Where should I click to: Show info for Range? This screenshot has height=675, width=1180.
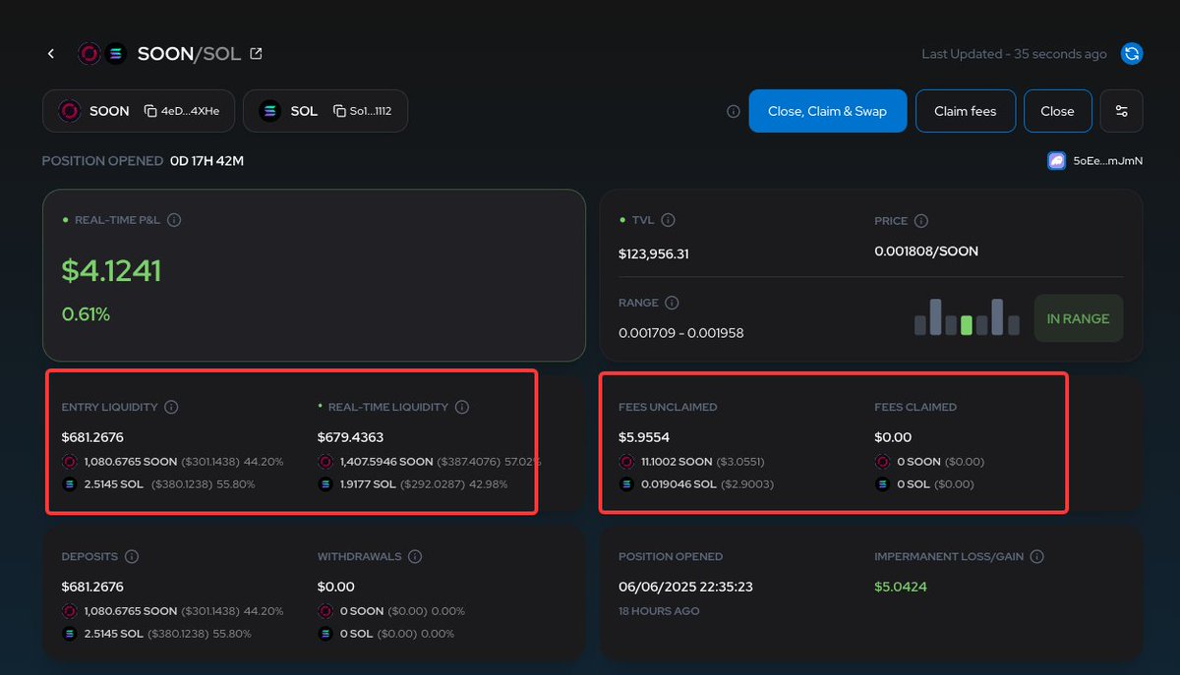672,303
